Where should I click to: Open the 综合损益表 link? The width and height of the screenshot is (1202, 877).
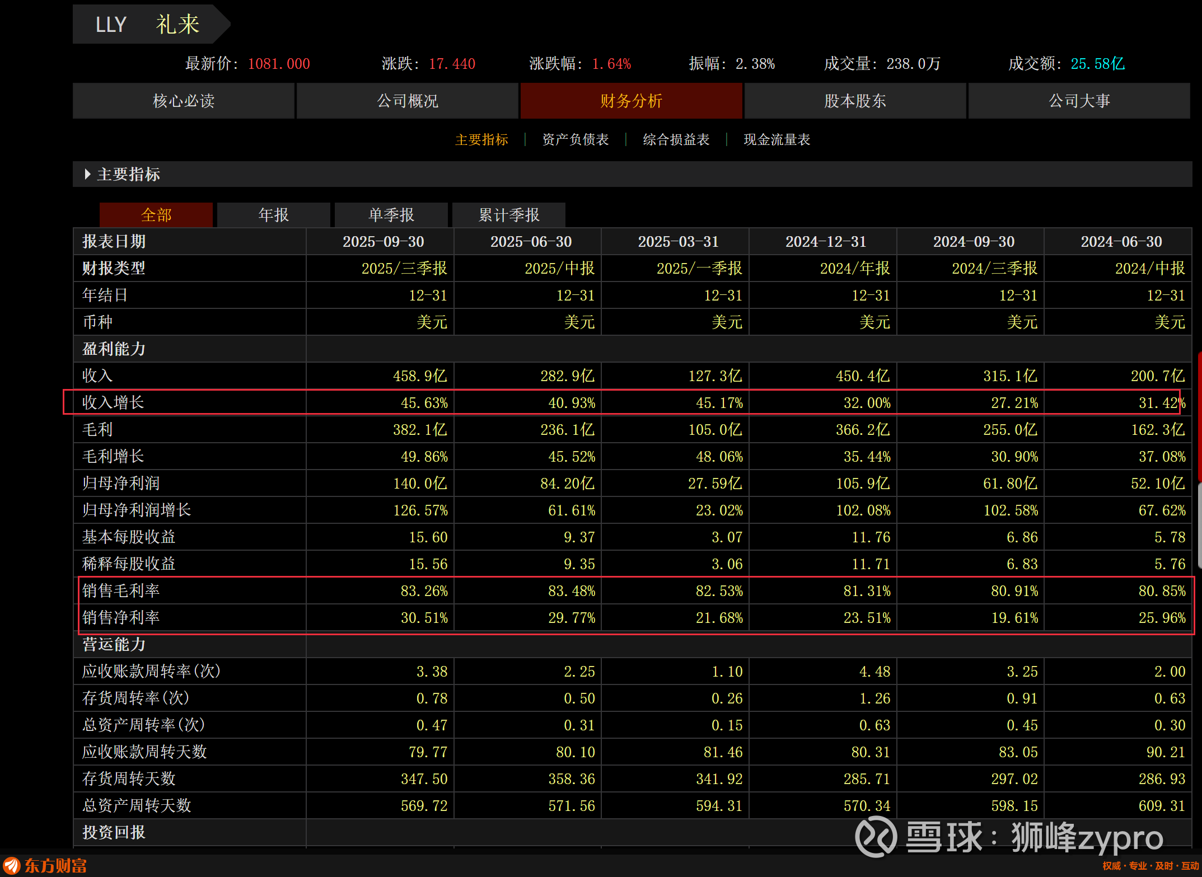pos(676,139)
